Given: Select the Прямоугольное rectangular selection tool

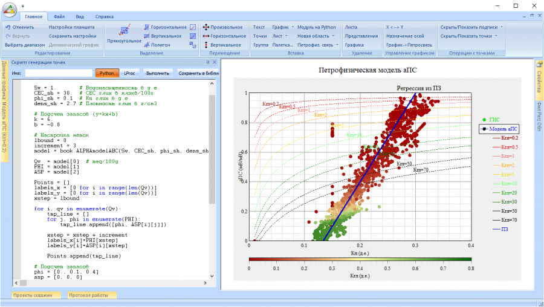Looking at the screenshot, I should [124, 34].
